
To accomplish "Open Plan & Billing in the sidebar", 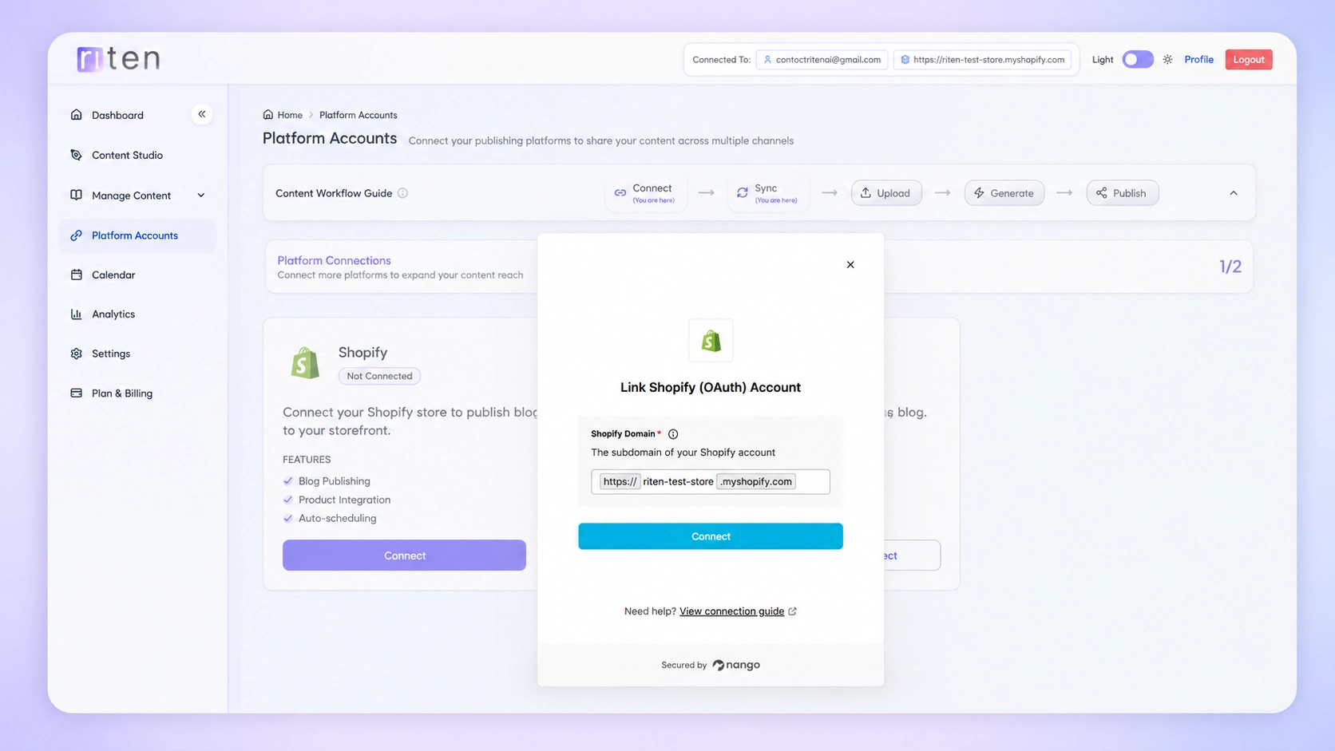I will click(x=122, y=393).
